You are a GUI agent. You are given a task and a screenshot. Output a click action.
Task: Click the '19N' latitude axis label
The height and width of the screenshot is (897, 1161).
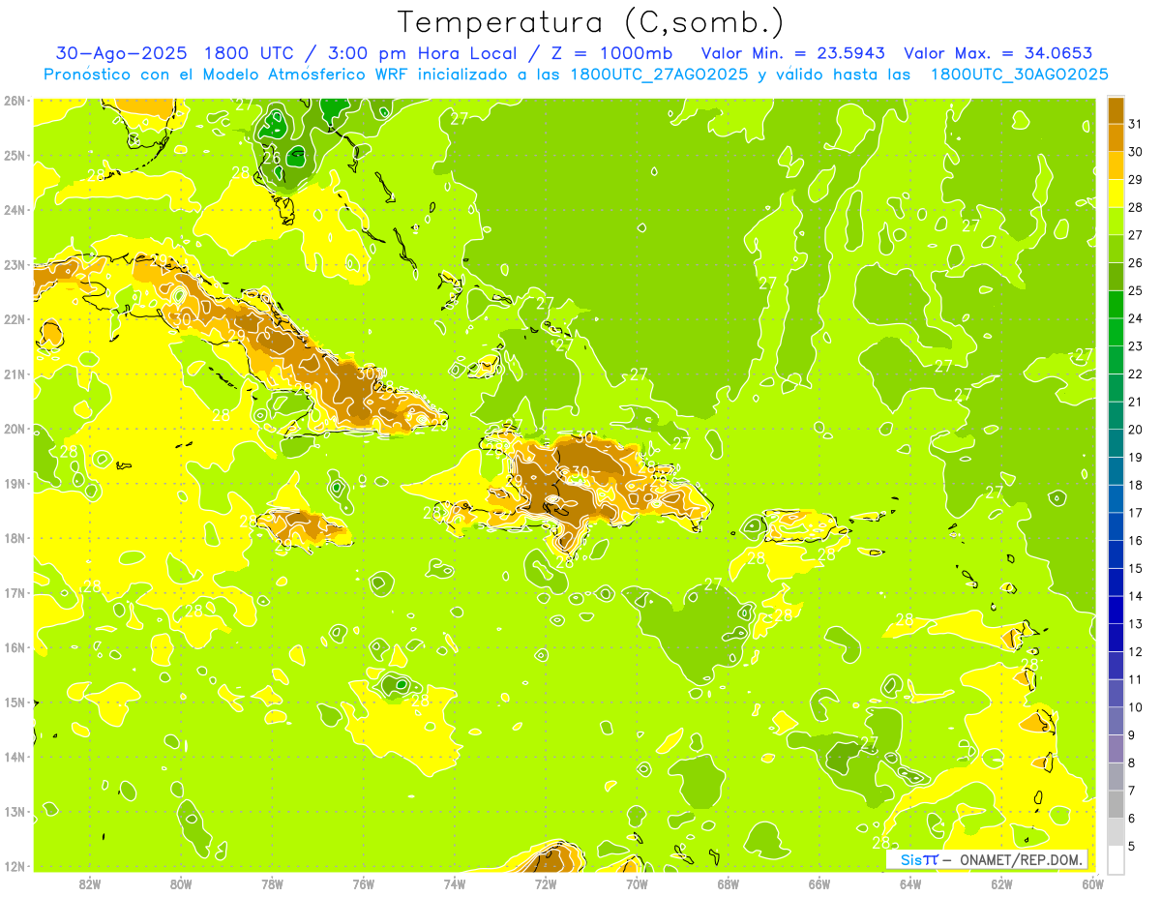14,484
